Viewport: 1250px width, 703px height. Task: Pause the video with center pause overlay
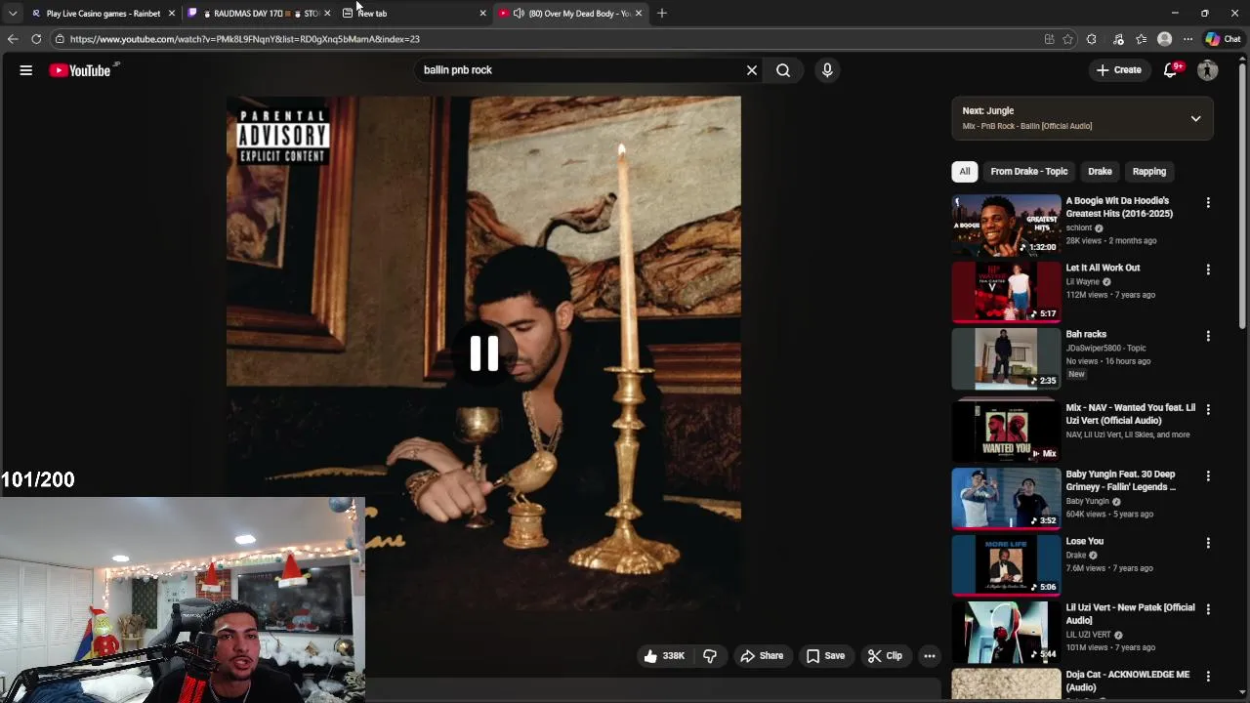tap(484, 353)
